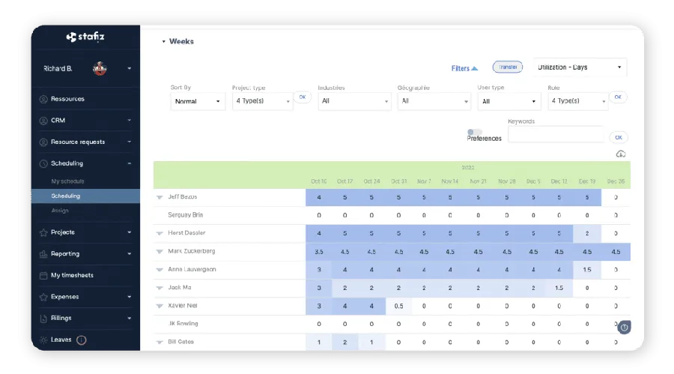Screen dimensions: 674x374
Task: Click the Ressources person icon in sidebar
Action: [x=43, y=99]
